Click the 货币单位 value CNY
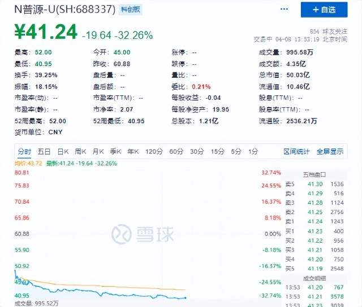 [55, 132]
